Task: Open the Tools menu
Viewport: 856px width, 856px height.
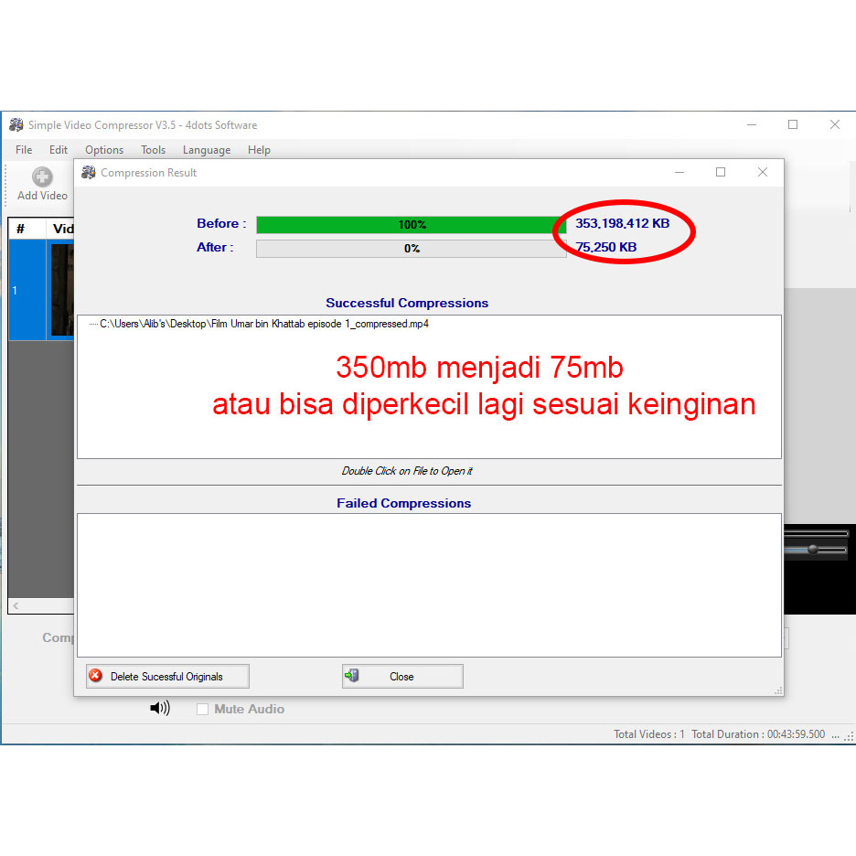Action: click(x=153, y=150)
